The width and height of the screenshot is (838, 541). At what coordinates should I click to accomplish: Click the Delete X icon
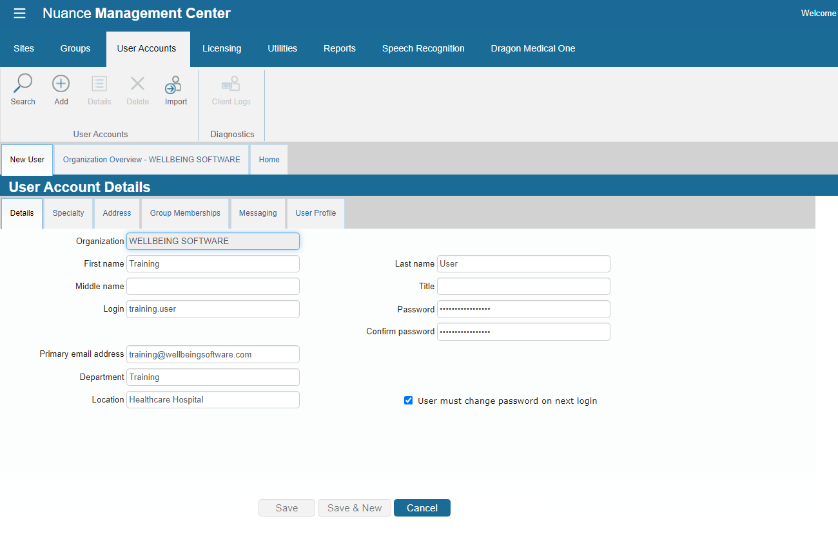[137, 84]
